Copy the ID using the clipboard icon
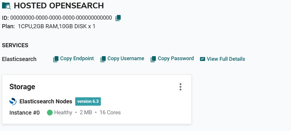Viewport: 291px width, 131px height. (x=118, y=18)
